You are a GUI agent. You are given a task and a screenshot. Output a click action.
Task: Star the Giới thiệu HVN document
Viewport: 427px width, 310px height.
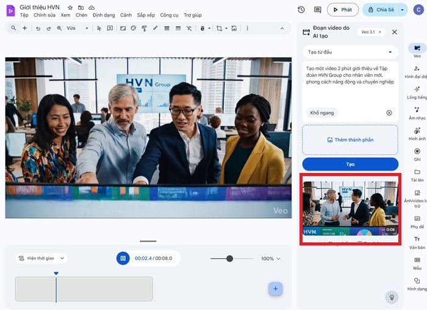click(70, 7)
